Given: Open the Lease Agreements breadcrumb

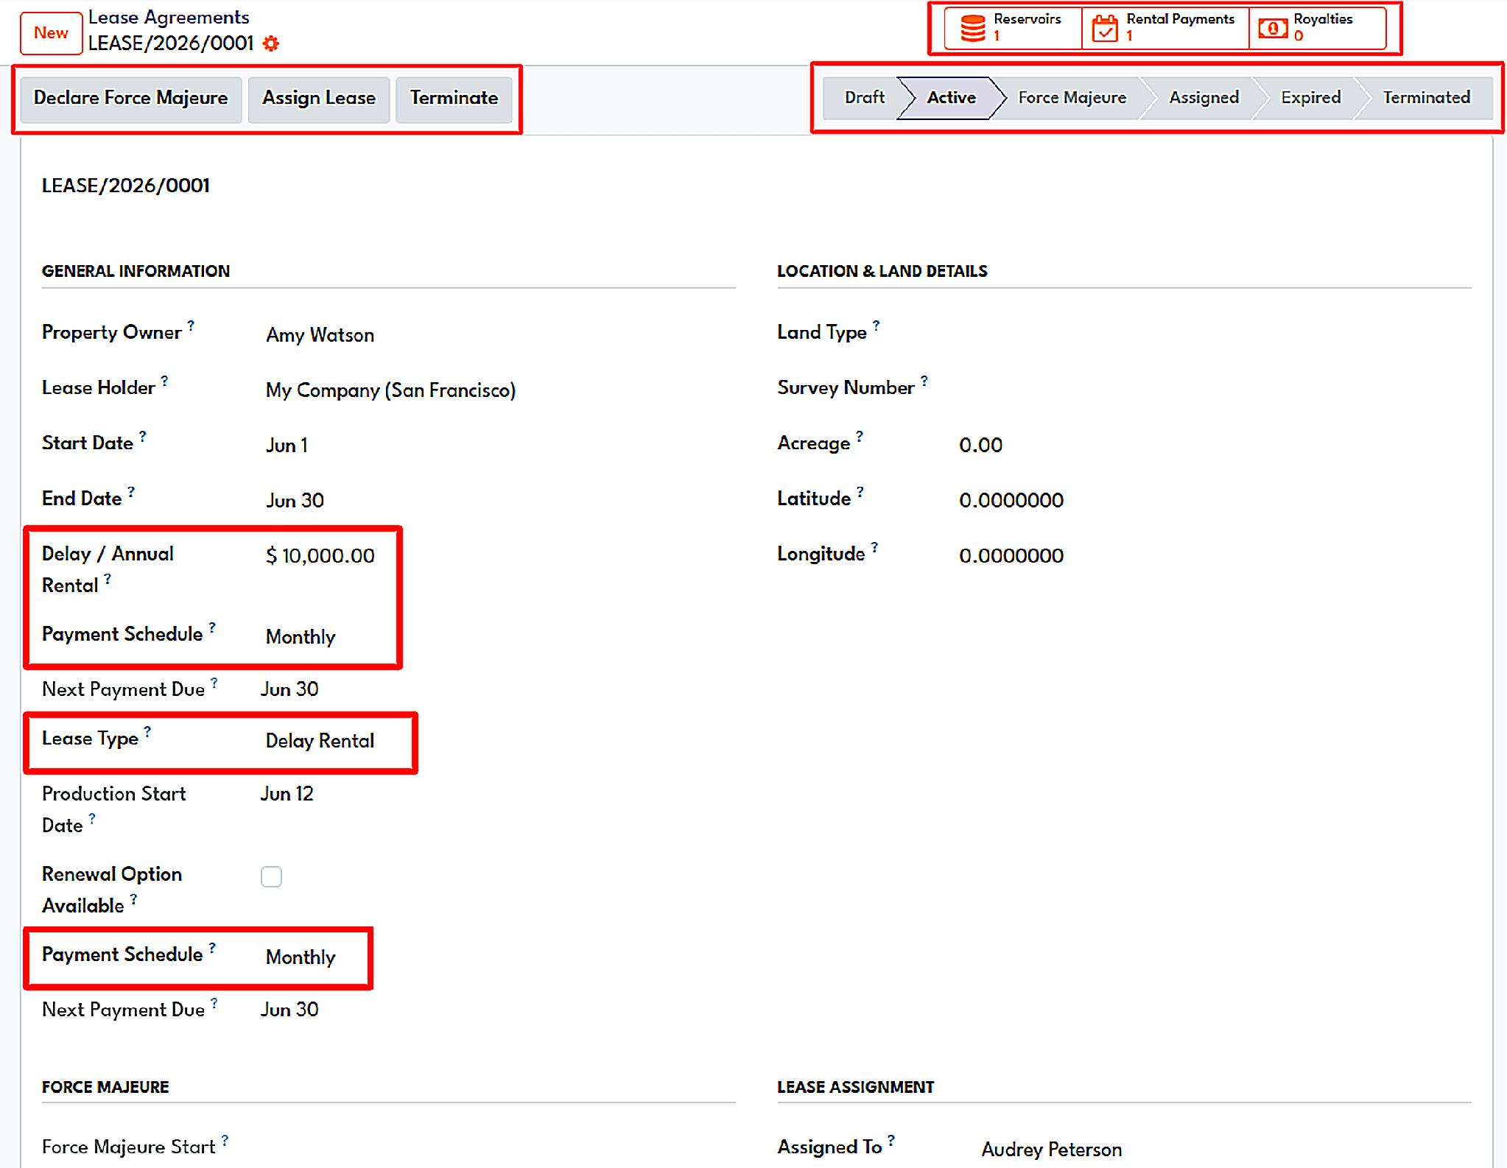Looking at the screenshot, I should (169, 18).
